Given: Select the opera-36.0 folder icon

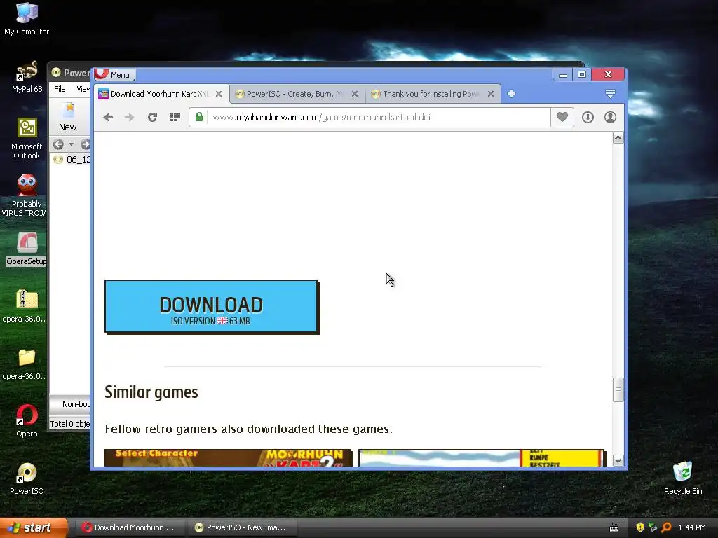Looking at the screenshot, I should pos(25,364).
